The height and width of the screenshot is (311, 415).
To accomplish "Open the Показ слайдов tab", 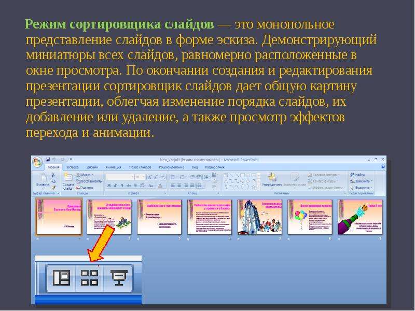I will [x=140, y=167].
